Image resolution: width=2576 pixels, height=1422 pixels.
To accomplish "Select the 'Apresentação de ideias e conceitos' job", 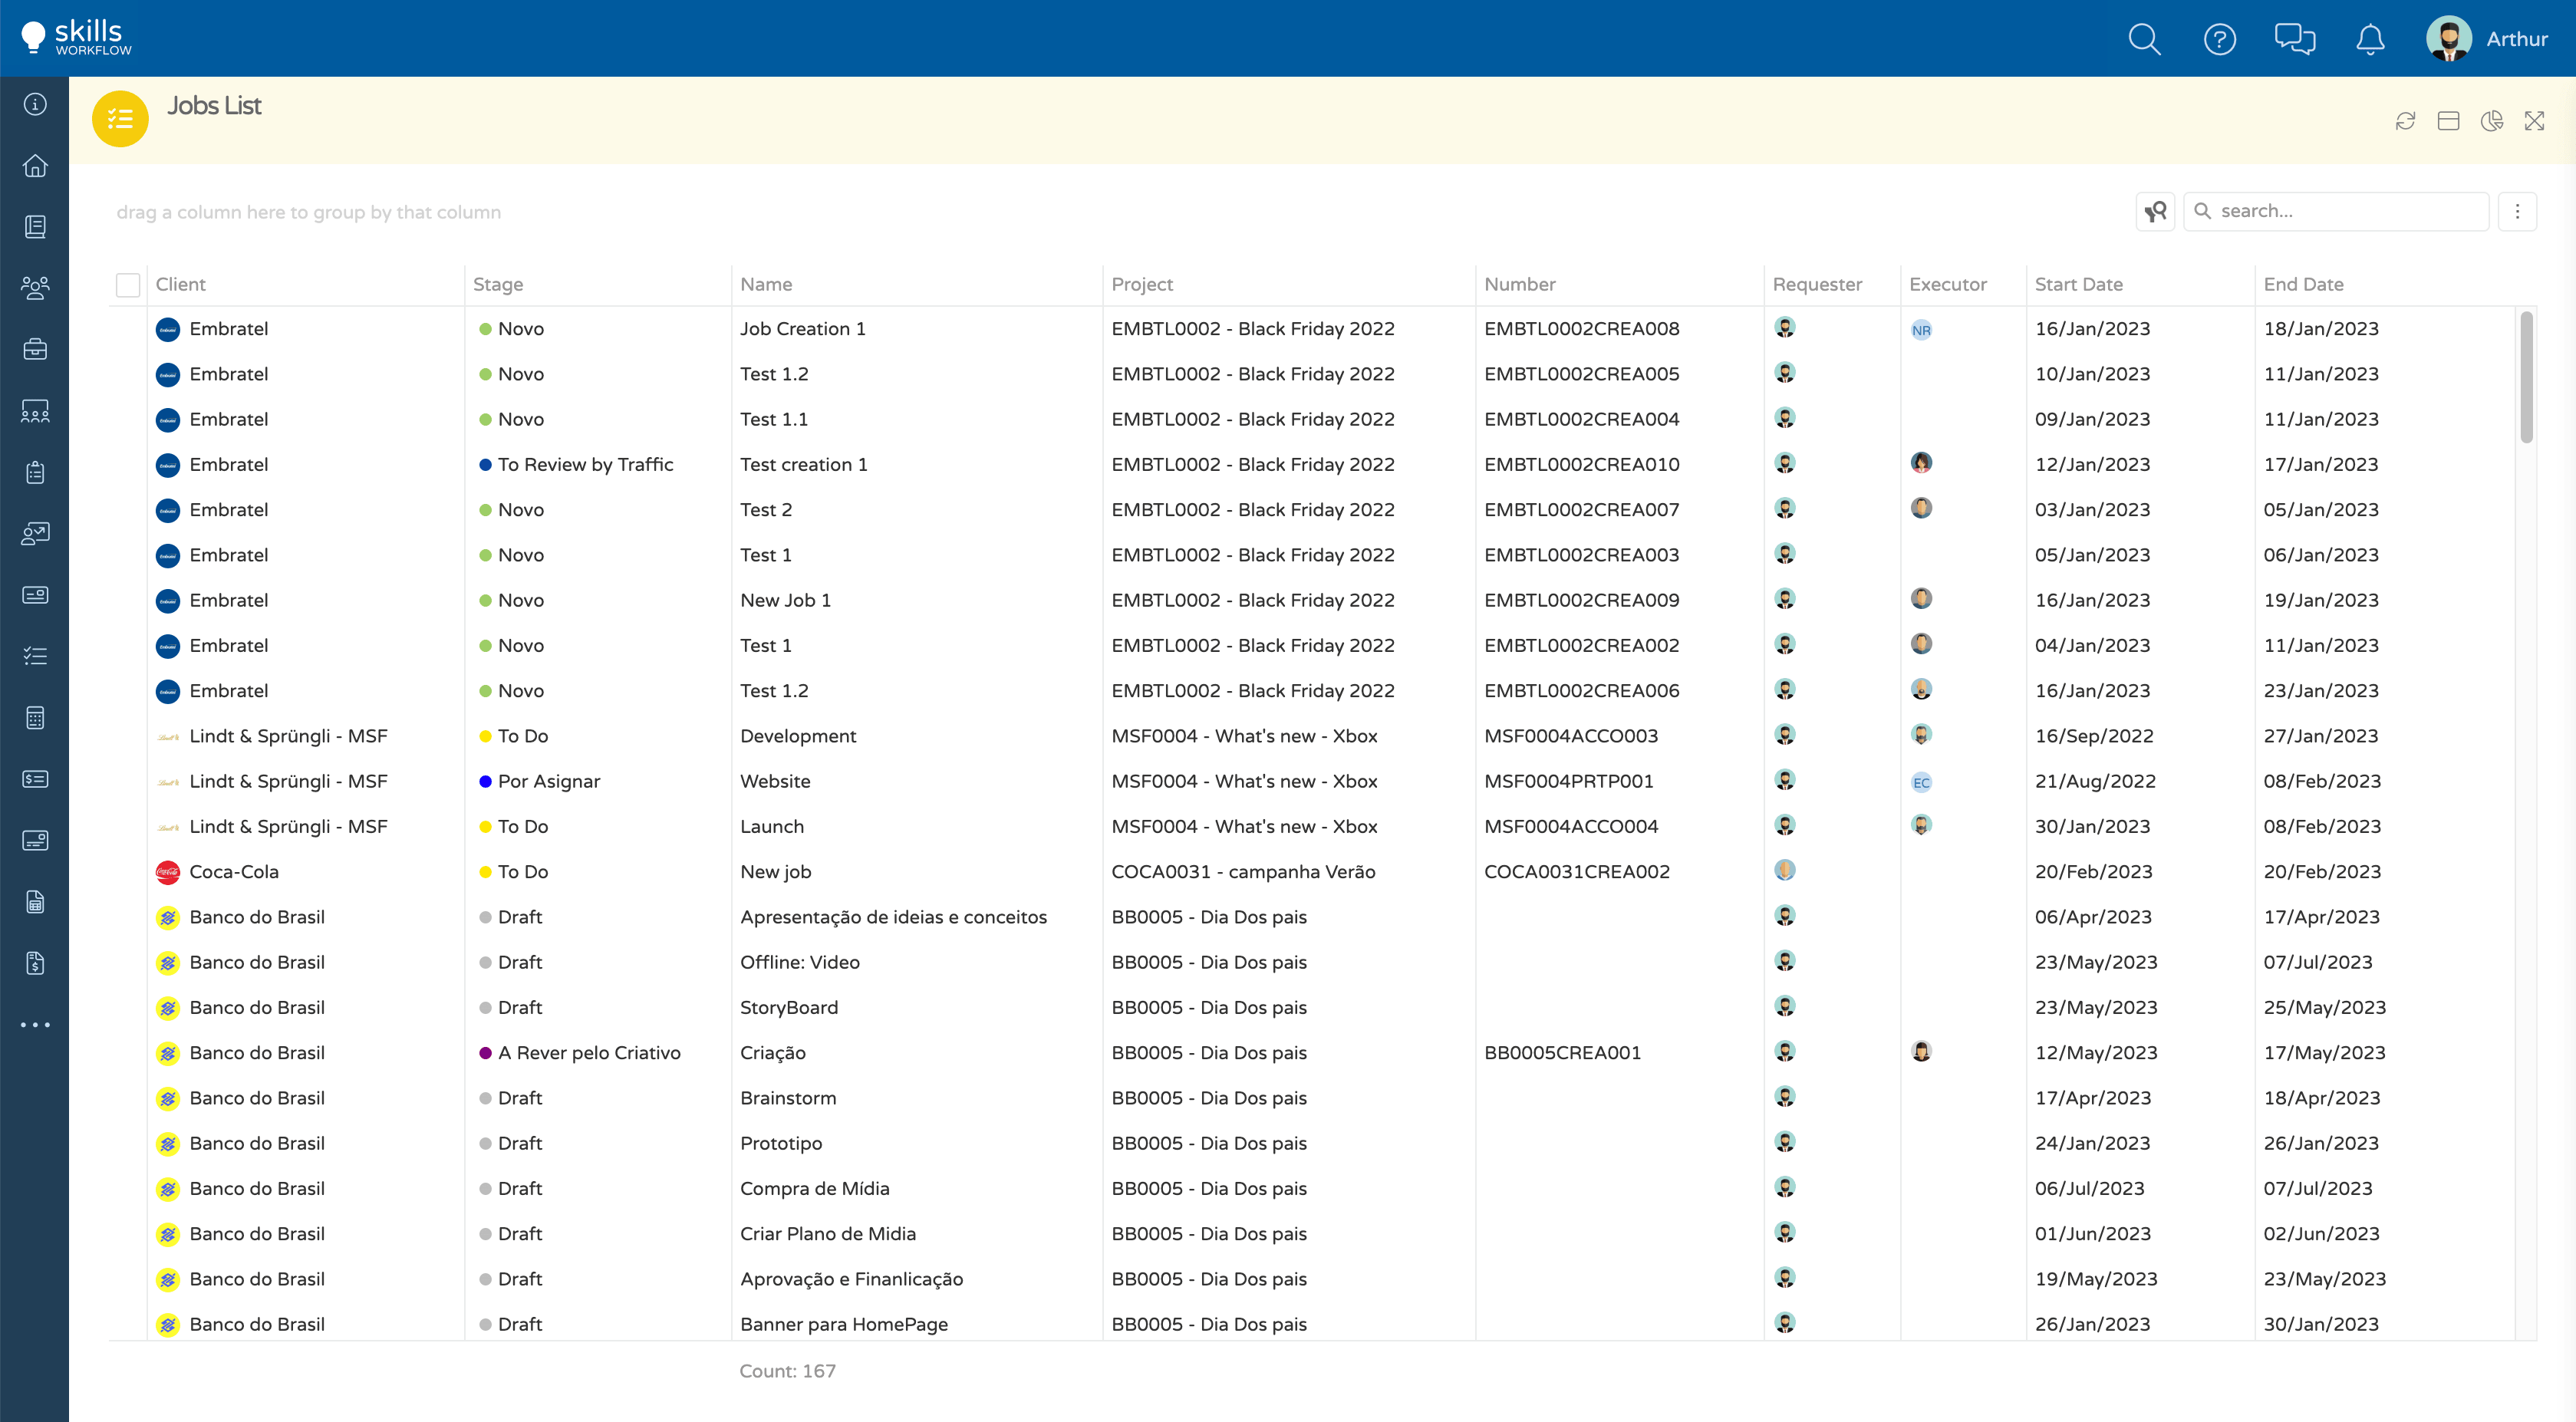I will point(893,917).
